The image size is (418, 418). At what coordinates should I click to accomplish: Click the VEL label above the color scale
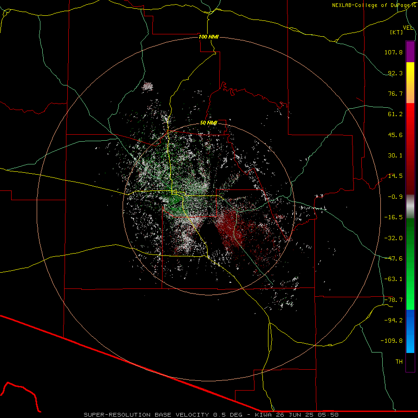pyautogui.click(x=408, y=28)
